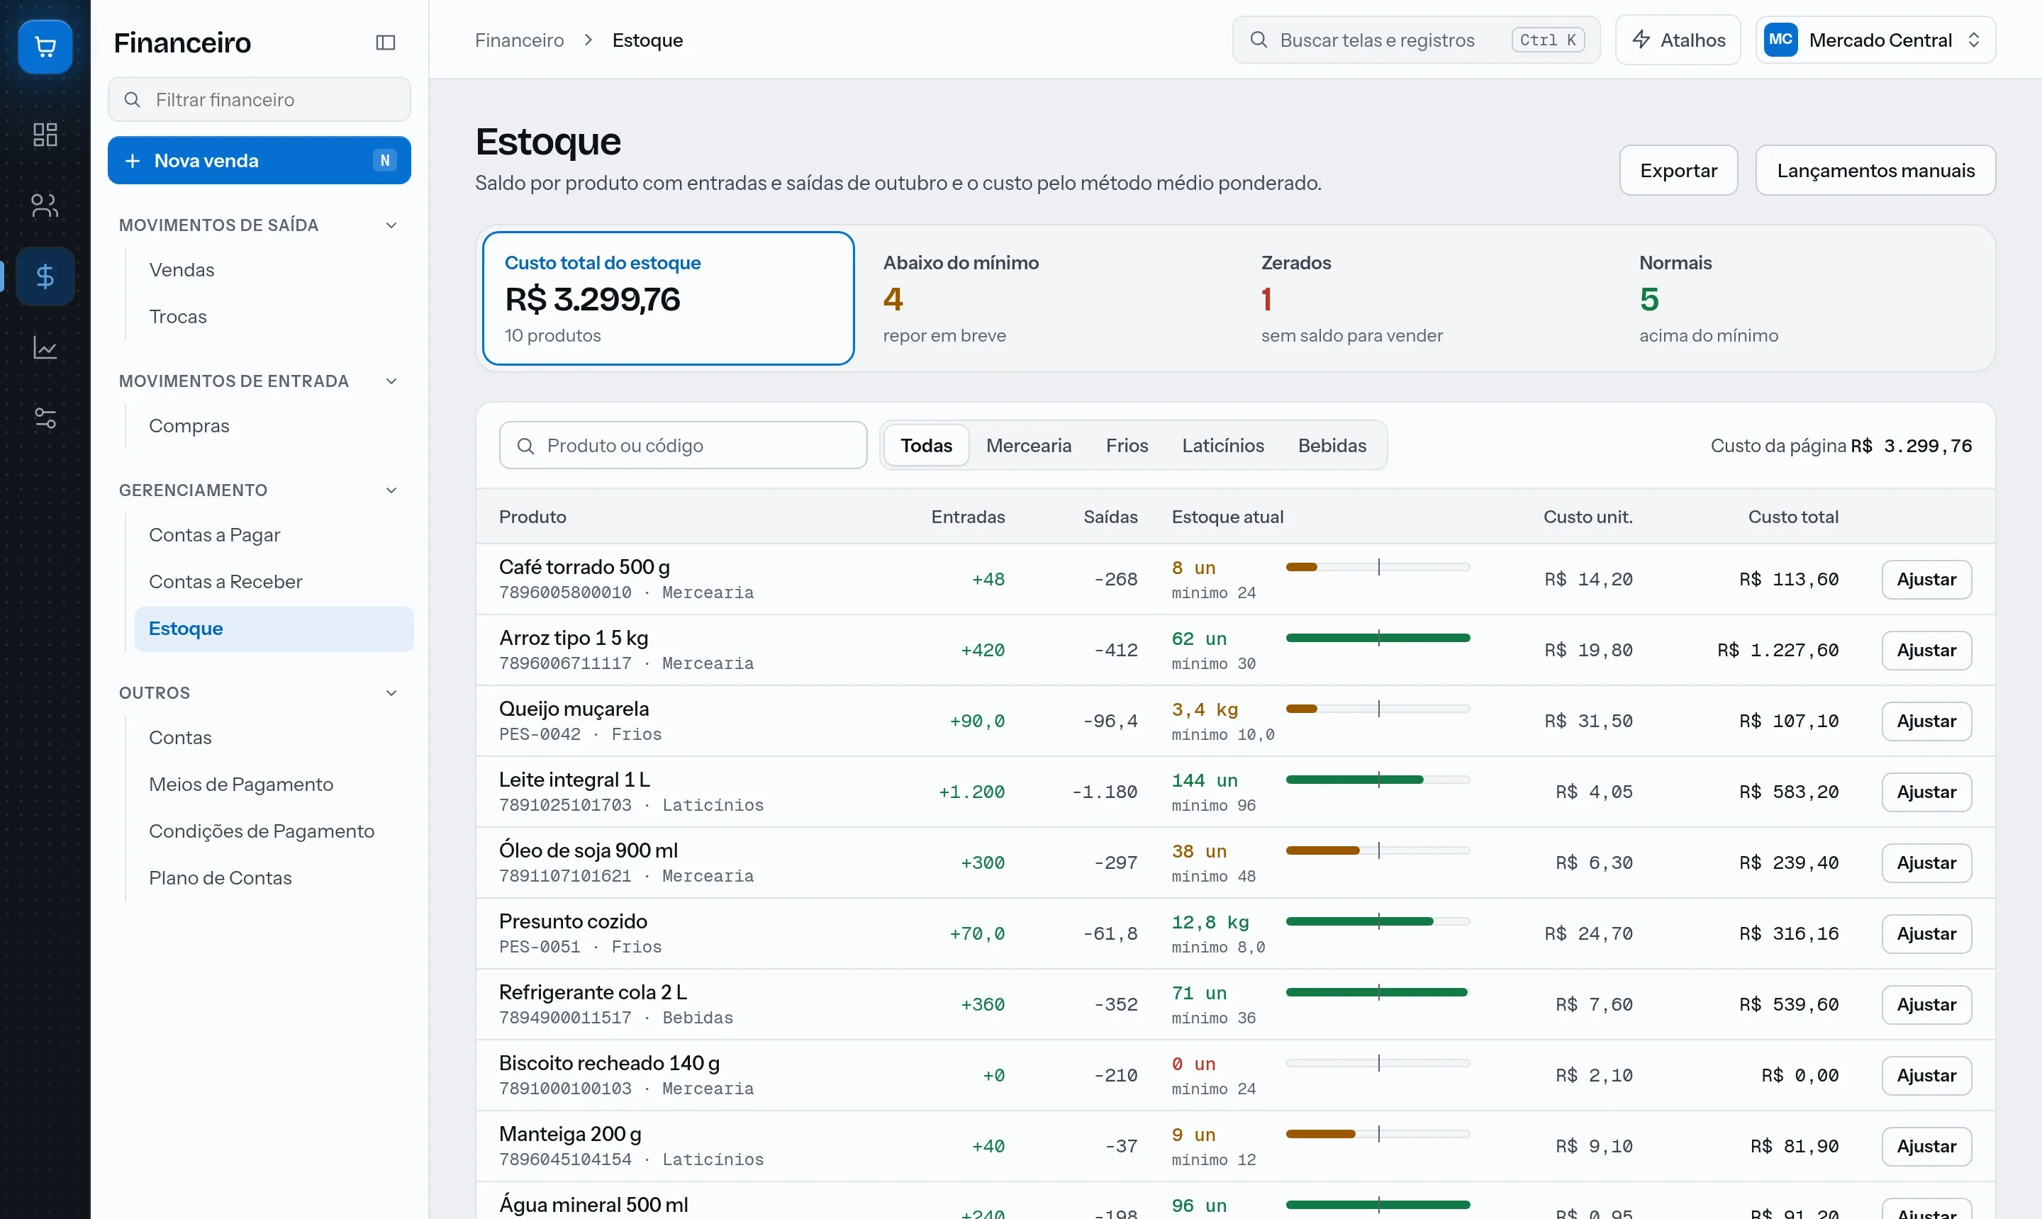Open Meios de Pagamento
This screenshot has width=2042, height=1219.
274,785
